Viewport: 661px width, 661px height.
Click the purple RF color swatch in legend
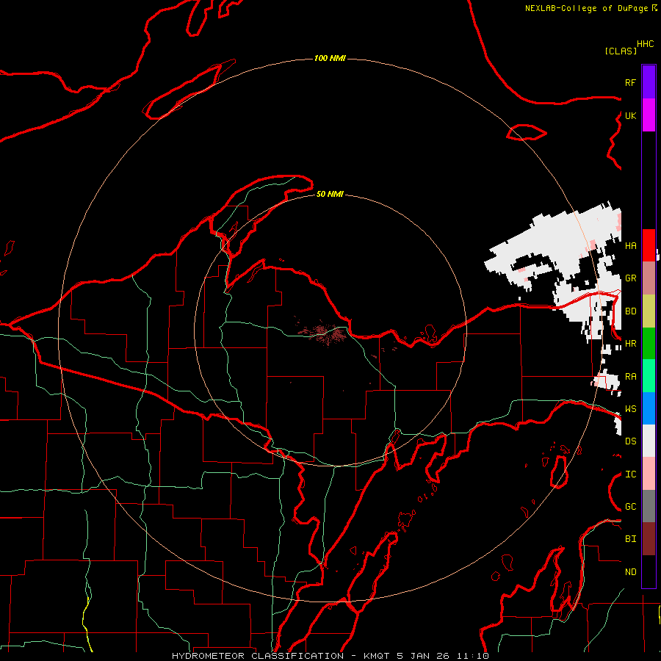[649, 82]
